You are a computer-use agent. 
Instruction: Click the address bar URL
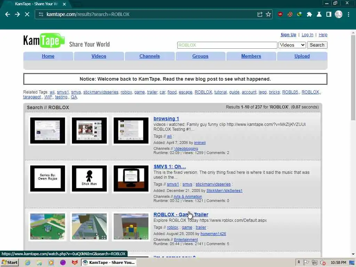tap(88, 14)
